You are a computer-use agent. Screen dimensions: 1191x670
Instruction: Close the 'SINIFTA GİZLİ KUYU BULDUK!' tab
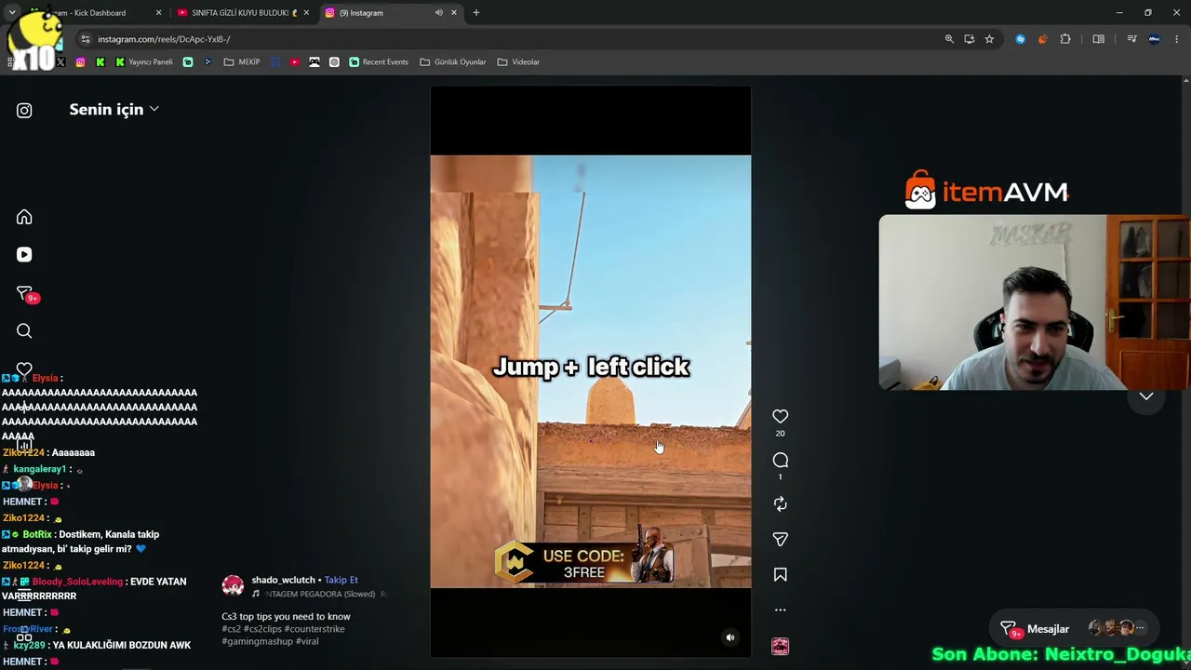[x=306, y=13]
